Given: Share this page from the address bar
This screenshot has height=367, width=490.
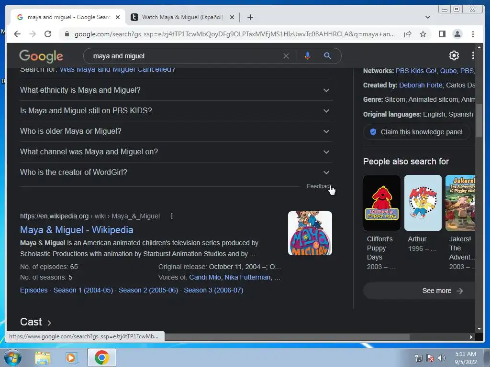Looking at the screenshot, I should (408, 34).
